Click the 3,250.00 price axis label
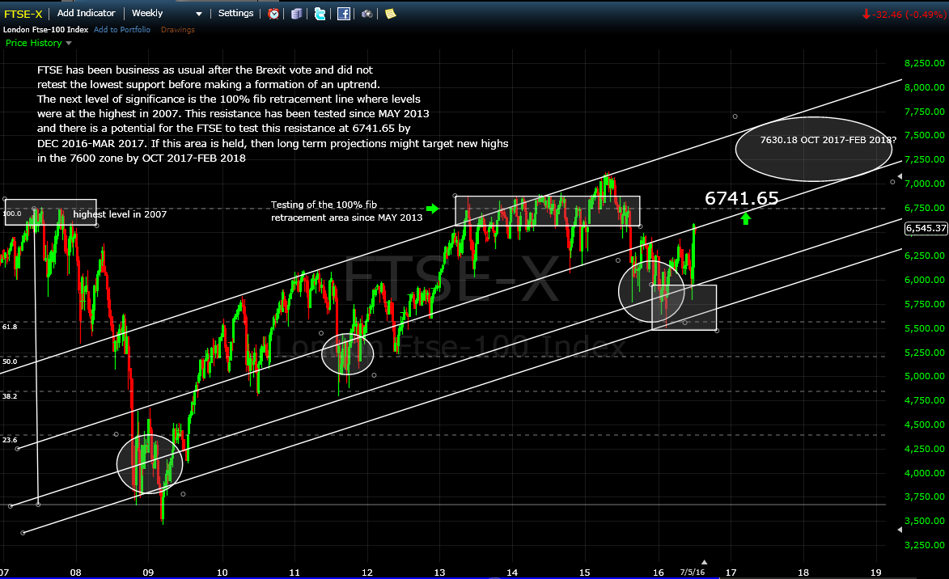The image size is (949, 579). [x=924, y=545]
